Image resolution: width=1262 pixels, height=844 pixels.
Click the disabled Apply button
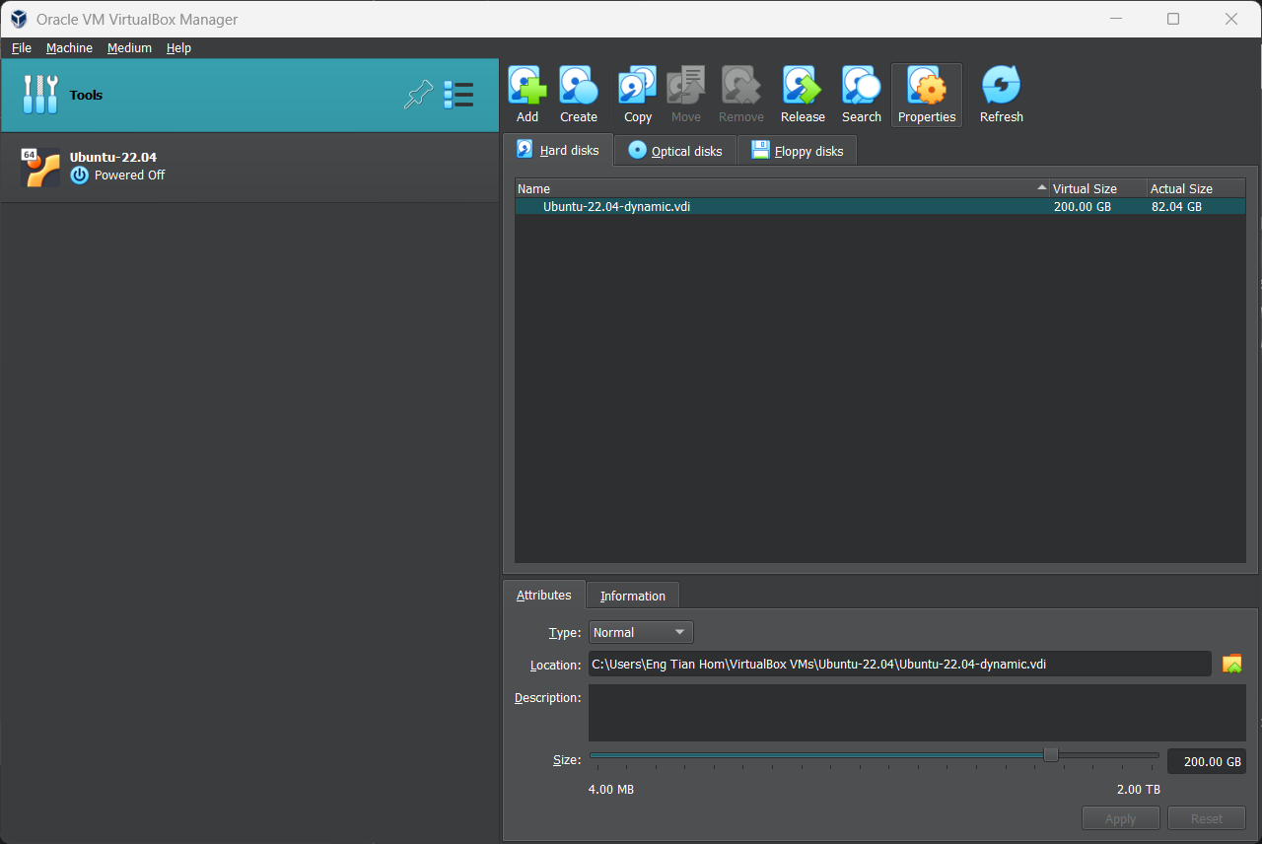point(1121,818)
